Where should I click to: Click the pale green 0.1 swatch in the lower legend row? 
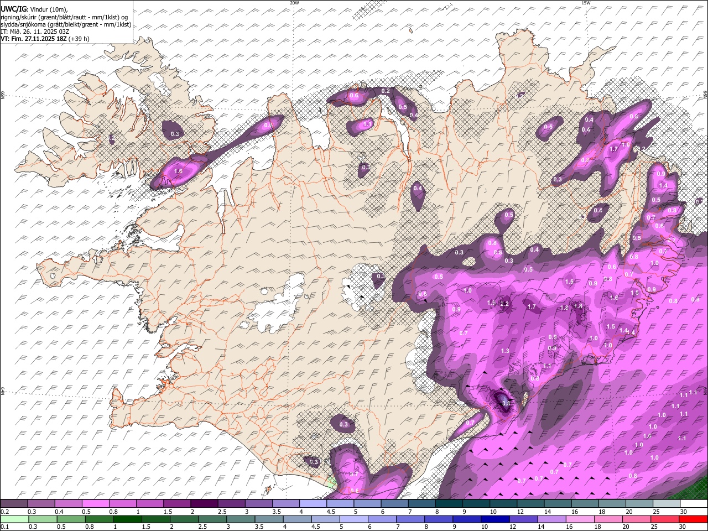[x=14, y=519]
